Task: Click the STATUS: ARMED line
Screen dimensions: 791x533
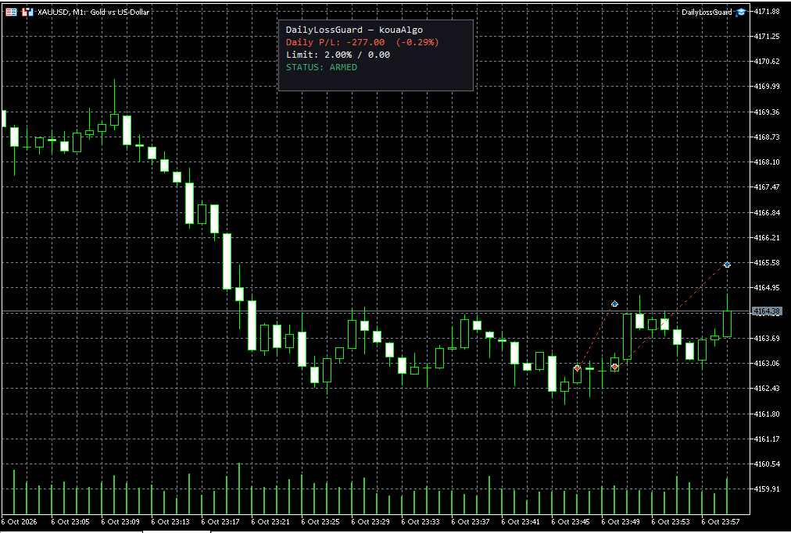Action: coord(321,68)
